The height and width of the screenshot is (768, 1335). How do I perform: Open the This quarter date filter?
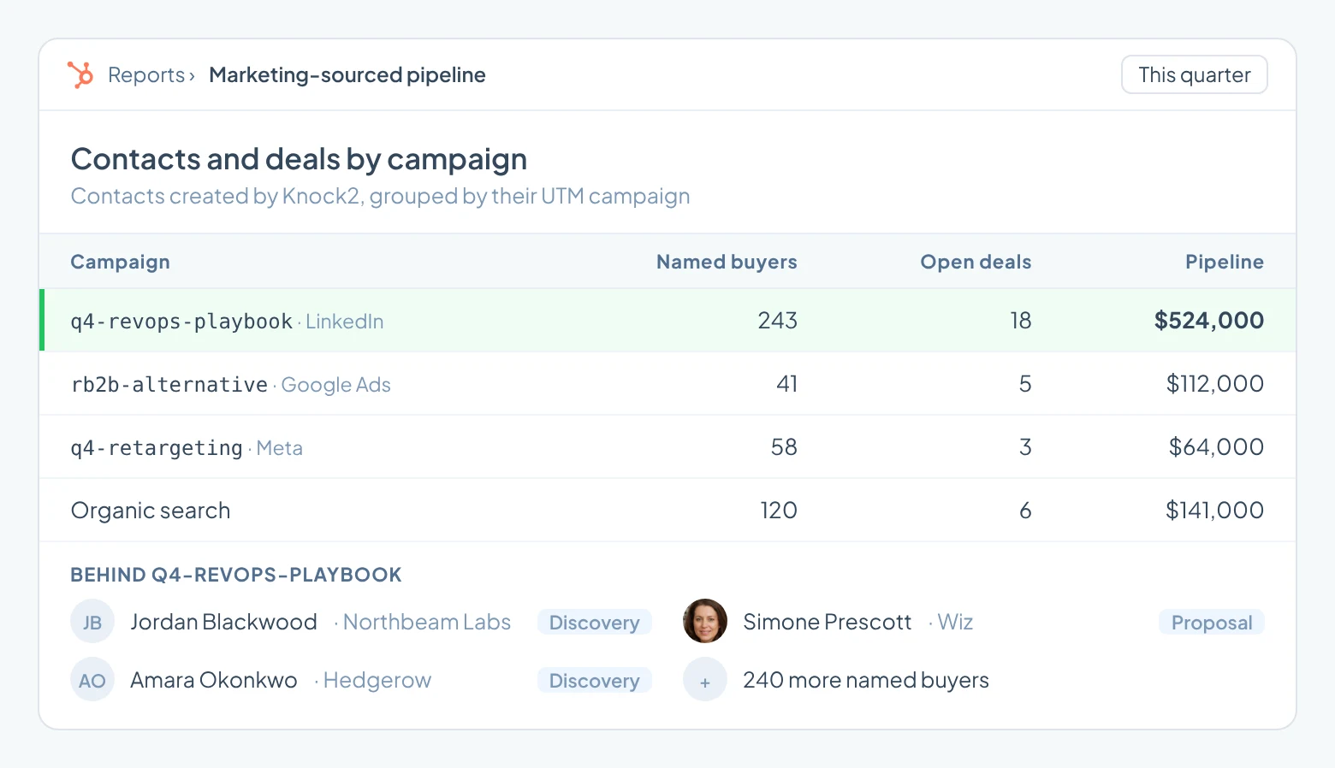pos(1194,74)
